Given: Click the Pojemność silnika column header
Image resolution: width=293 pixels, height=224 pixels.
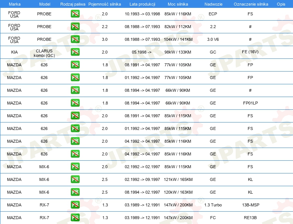Looking at the screenshot, I should pos(105,4).
